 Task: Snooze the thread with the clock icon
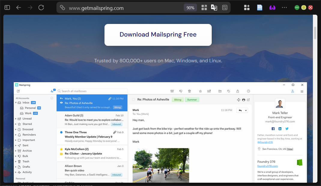click(248, 91)
